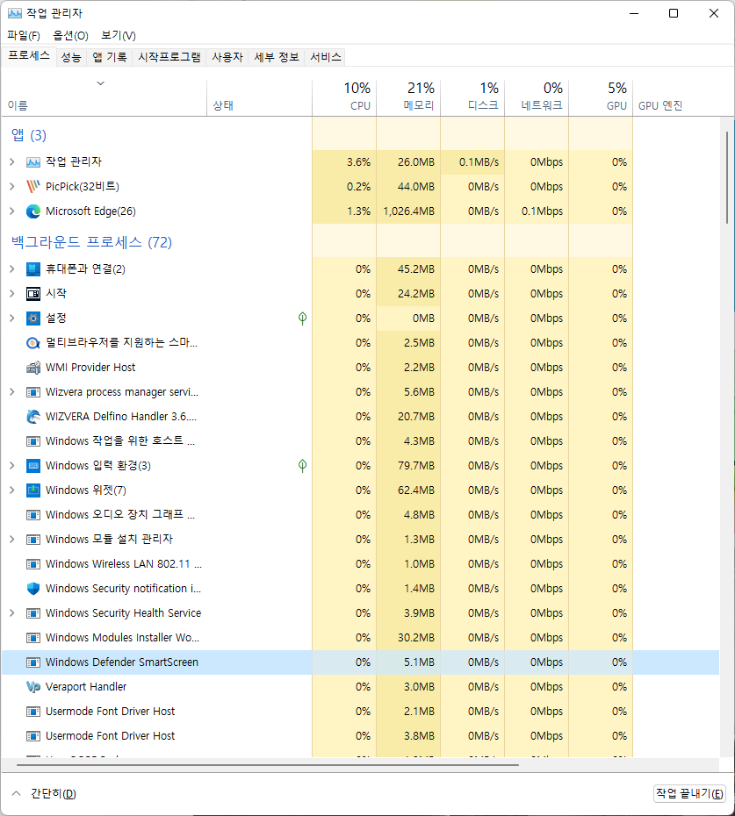This screenshot has height=816, width=735.
Task: Expand Windows Security Health Service row
Action: 12,613
